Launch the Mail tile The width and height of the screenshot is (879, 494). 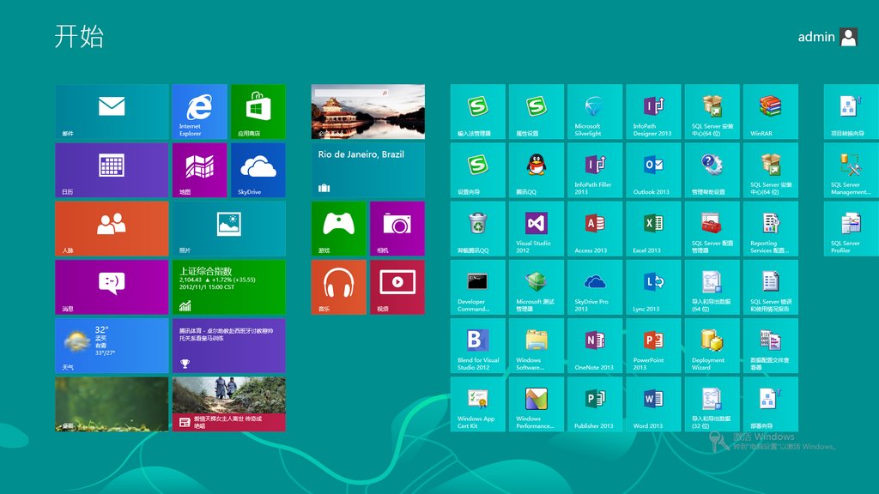coord(112,111)
